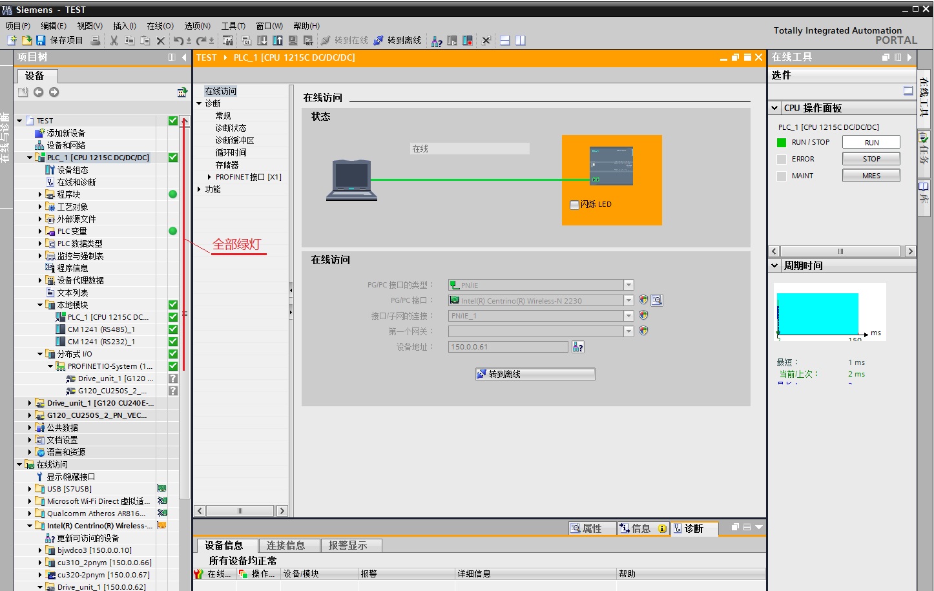This screenshot has width=934, height=591.
Task: Click the search icon beside PG/PC interface
Action: pos(657,300)
